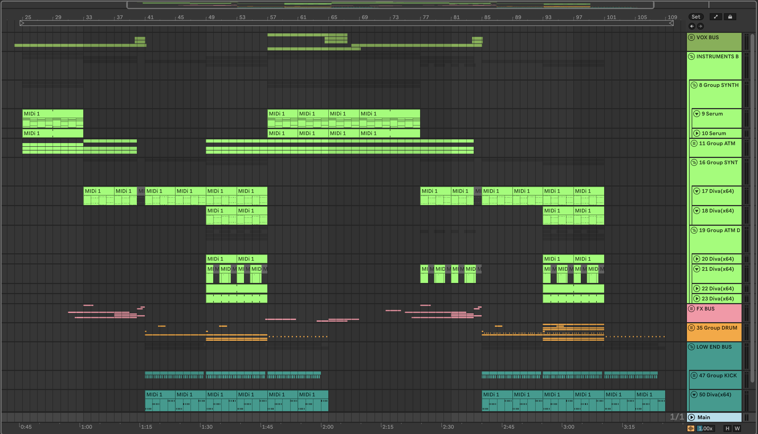Viewport: 758px width, 434px height.
Task: Unfold the 22 Diva(x64) track
Action: tap(696, 289)
